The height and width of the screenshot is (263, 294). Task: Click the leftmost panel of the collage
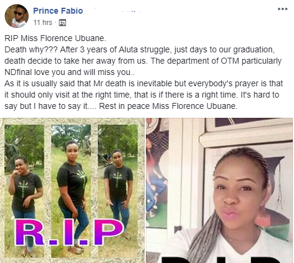[x=24, y=190]
